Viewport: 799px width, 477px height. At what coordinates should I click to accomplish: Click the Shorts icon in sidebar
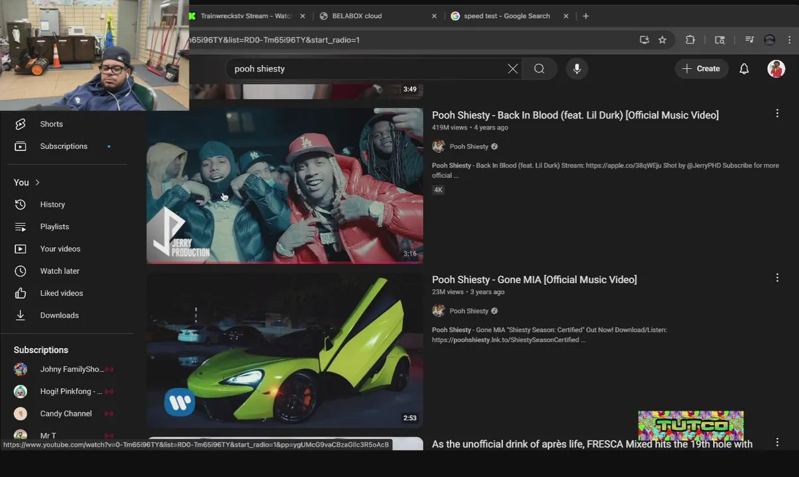click(x=21, y=124)
